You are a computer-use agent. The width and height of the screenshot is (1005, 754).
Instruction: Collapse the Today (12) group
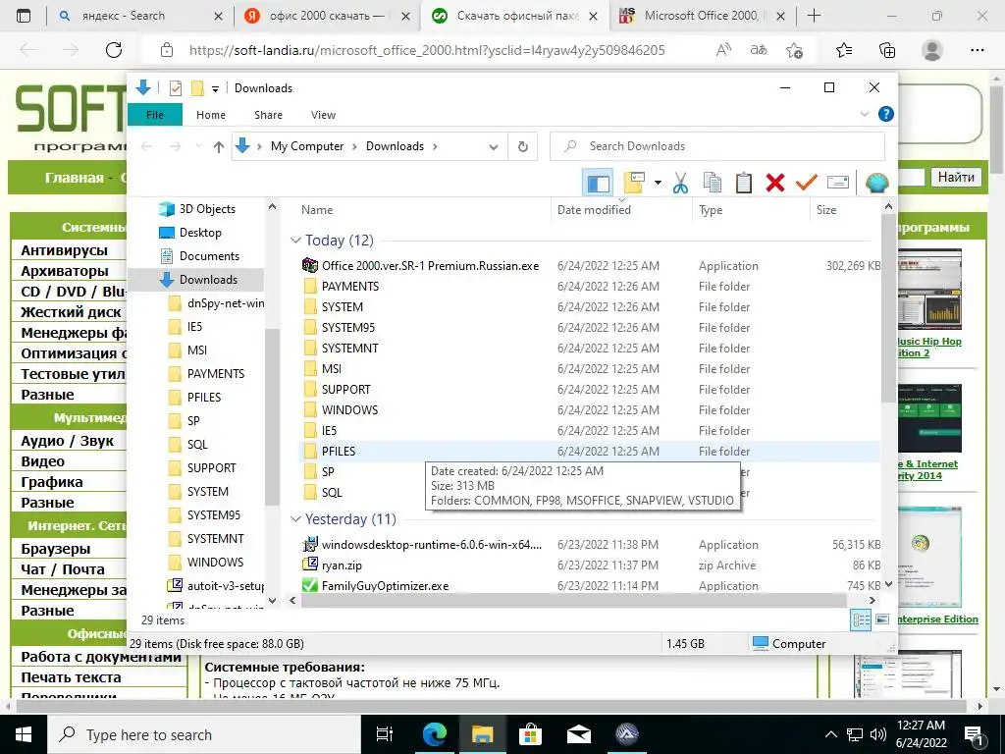[295, 241]
